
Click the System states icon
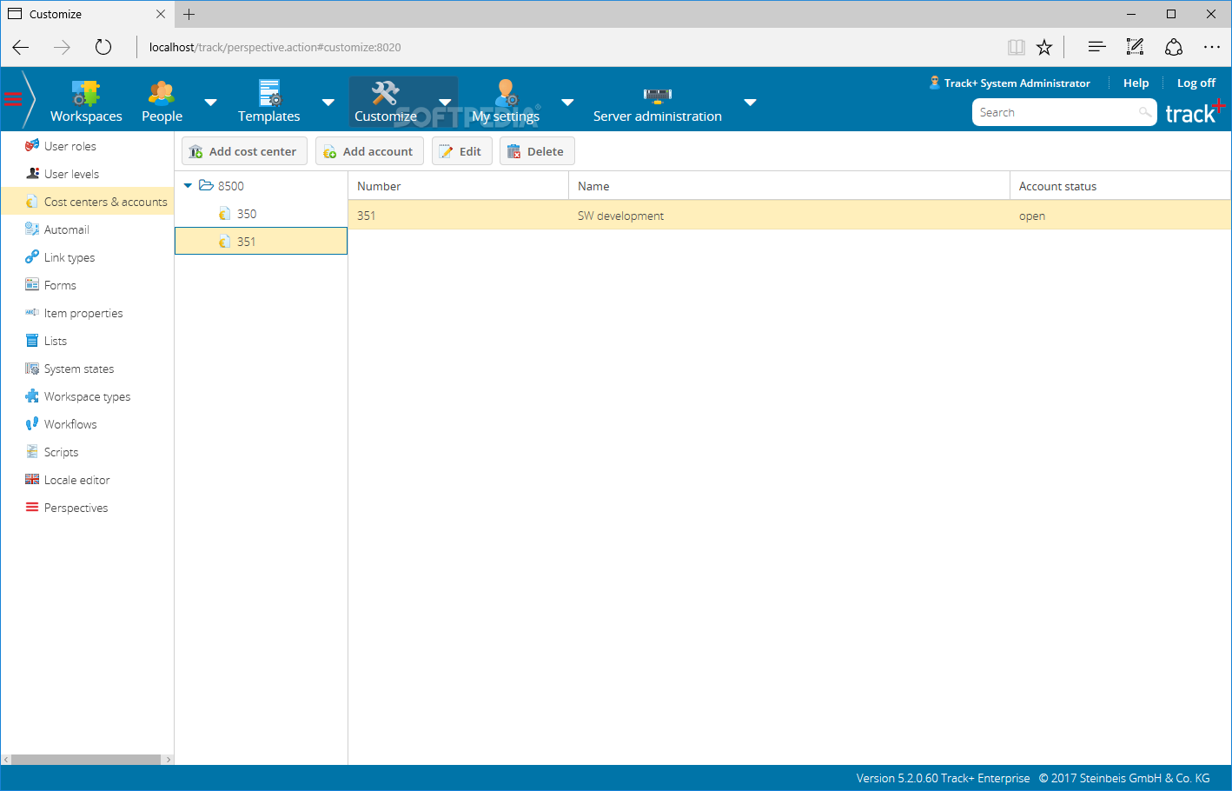pyautogui.click(x=32, y=369)
